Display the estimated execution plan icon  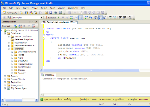[72, 18]
